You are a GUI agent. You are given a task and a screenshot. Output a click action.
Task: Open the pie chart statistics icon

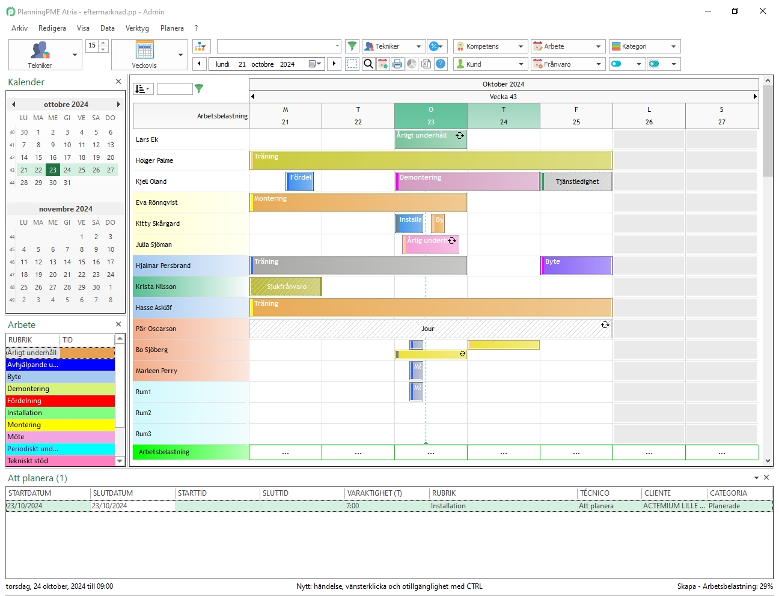[412, 64]
